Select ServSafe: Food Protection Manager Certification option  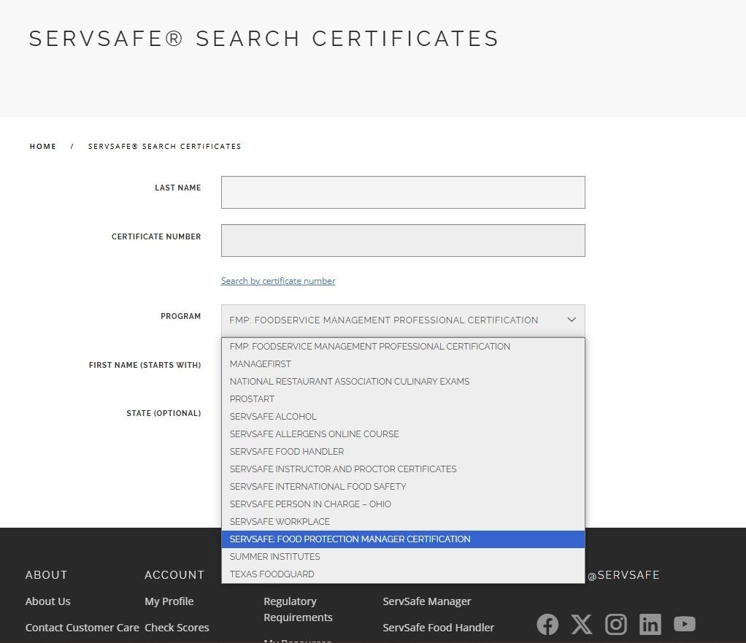350,539
